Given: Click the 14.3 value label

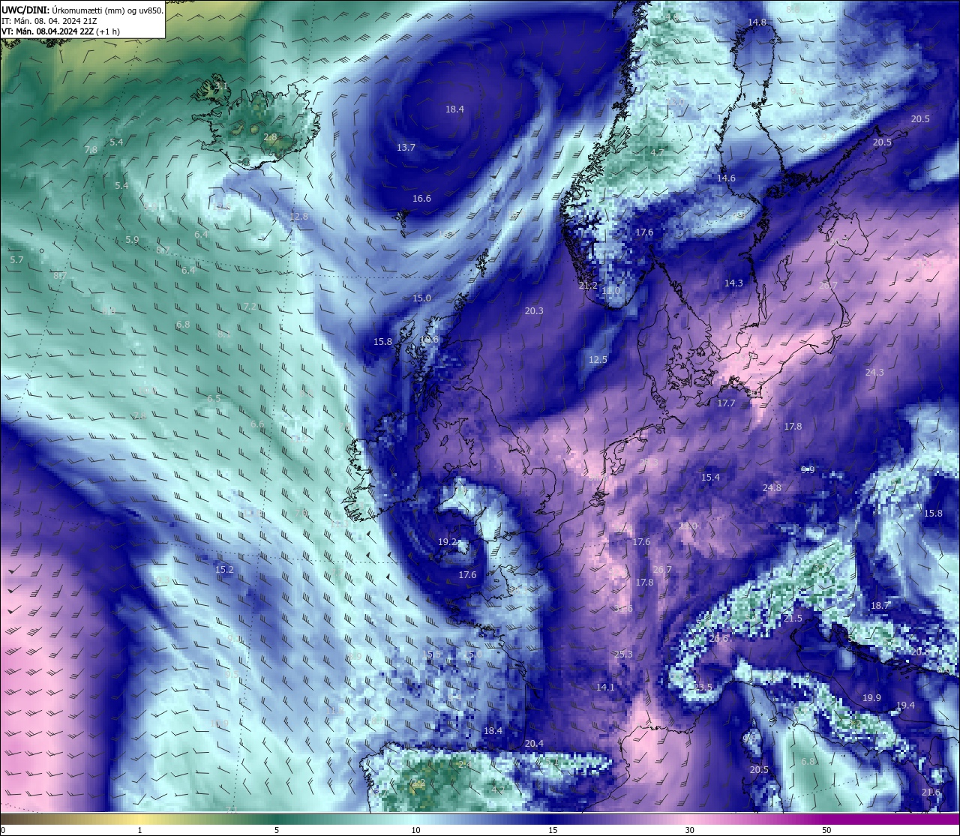Looking at the screenshot, I should [x=733, y=283].
